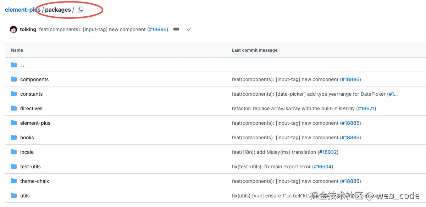Click tolking's avatar image
The height and width of the screenshot is (207, 426).
[x=13, y=29]
